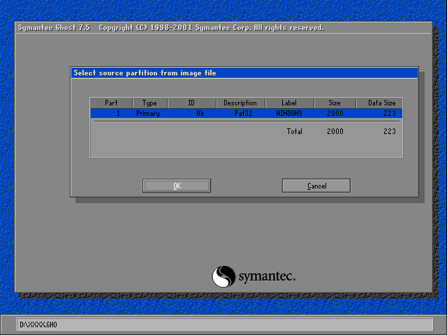Image resolution: width=447 pixels, height=335 pixels.
Task: Click the Part column header
Action: tap(111, 103)
